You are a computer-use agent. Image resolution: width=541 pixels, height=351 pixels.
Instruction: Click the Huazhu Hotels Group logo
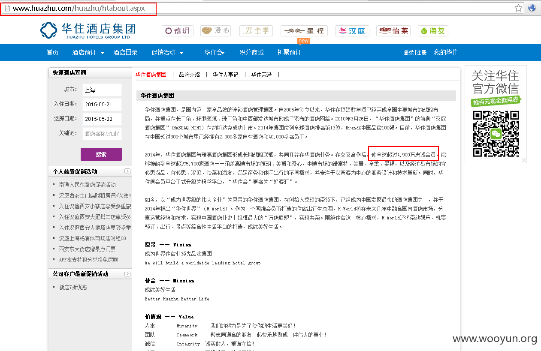(x=88, y=30)
